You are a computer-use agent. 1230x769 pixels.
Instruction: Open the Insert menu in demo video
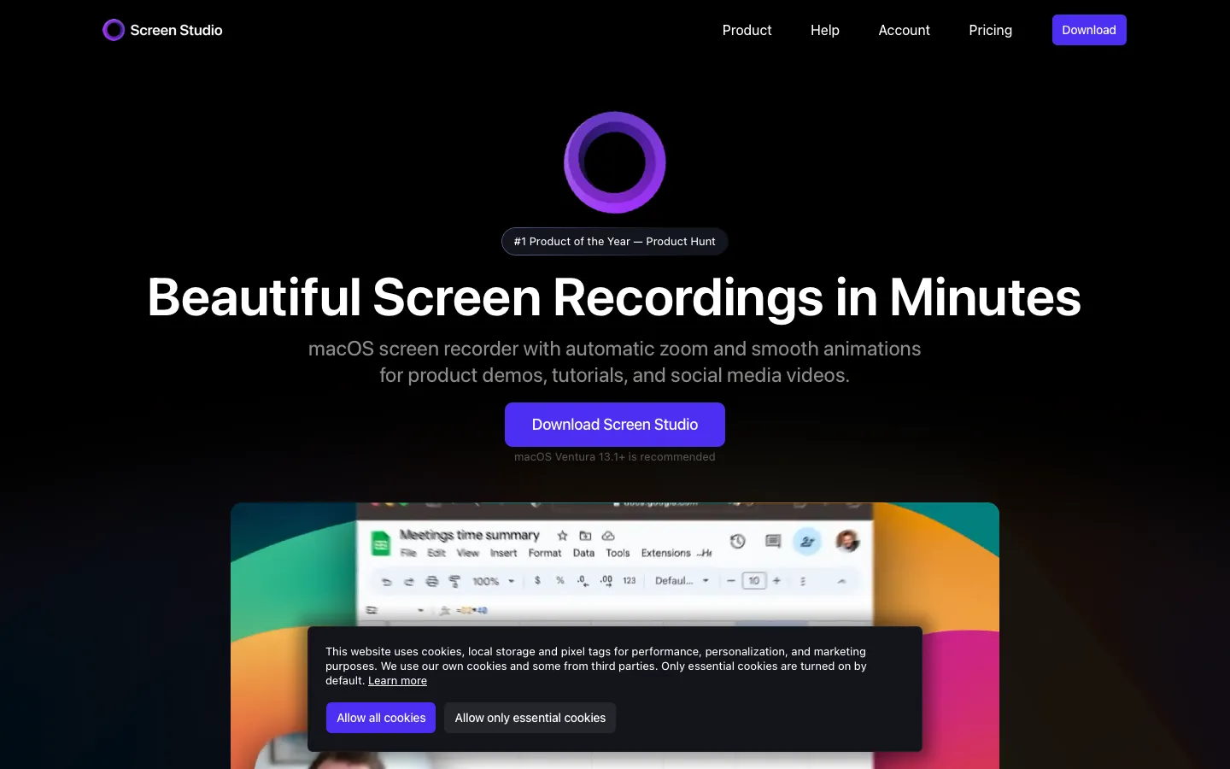click(503, 553)
